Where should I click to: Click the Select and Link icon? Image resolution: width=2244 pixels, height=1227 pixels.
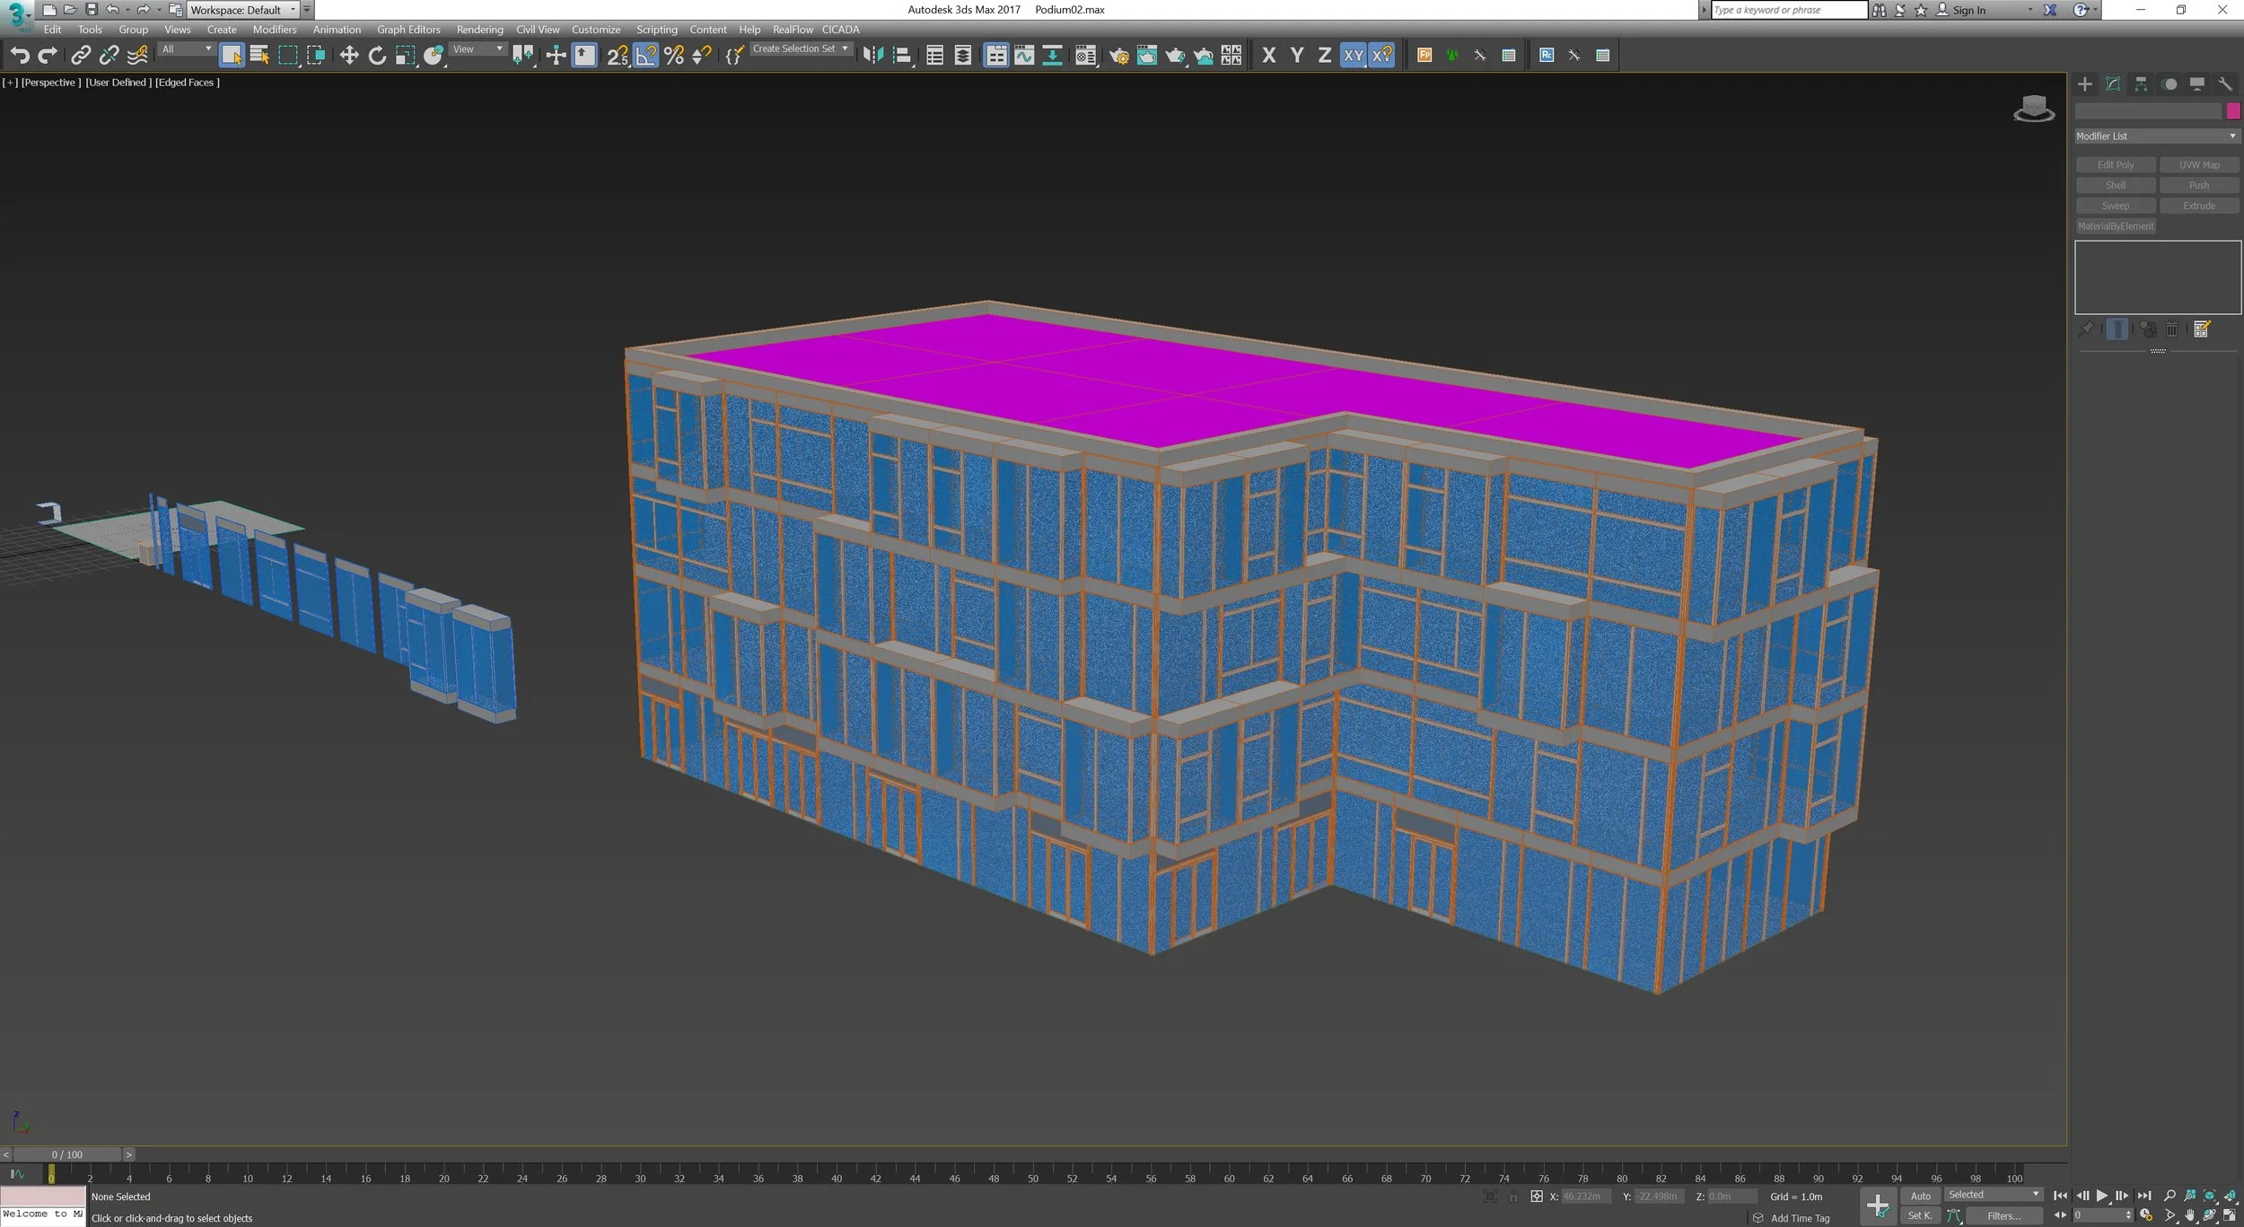click(x=80, y=56)
